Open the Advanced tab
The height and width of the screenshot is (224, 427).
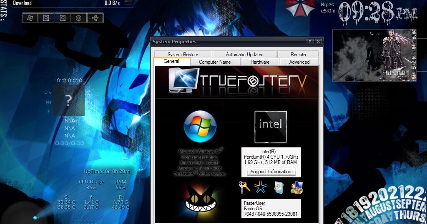click(299, 62)
